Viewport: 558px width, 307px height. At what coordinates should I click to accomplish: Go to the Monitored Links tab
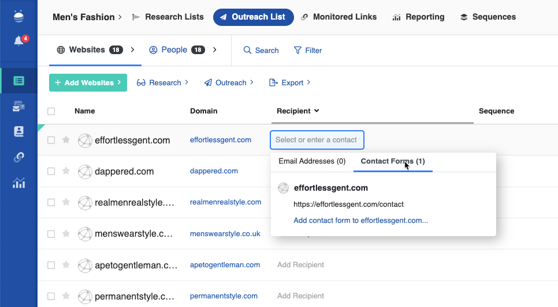[339, 17]
